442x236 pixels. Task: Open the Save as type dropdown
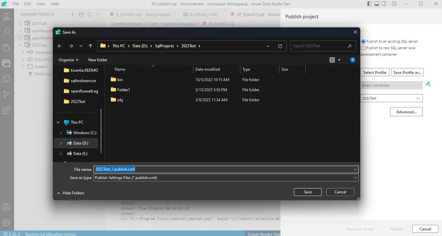[x=355, y=178]
